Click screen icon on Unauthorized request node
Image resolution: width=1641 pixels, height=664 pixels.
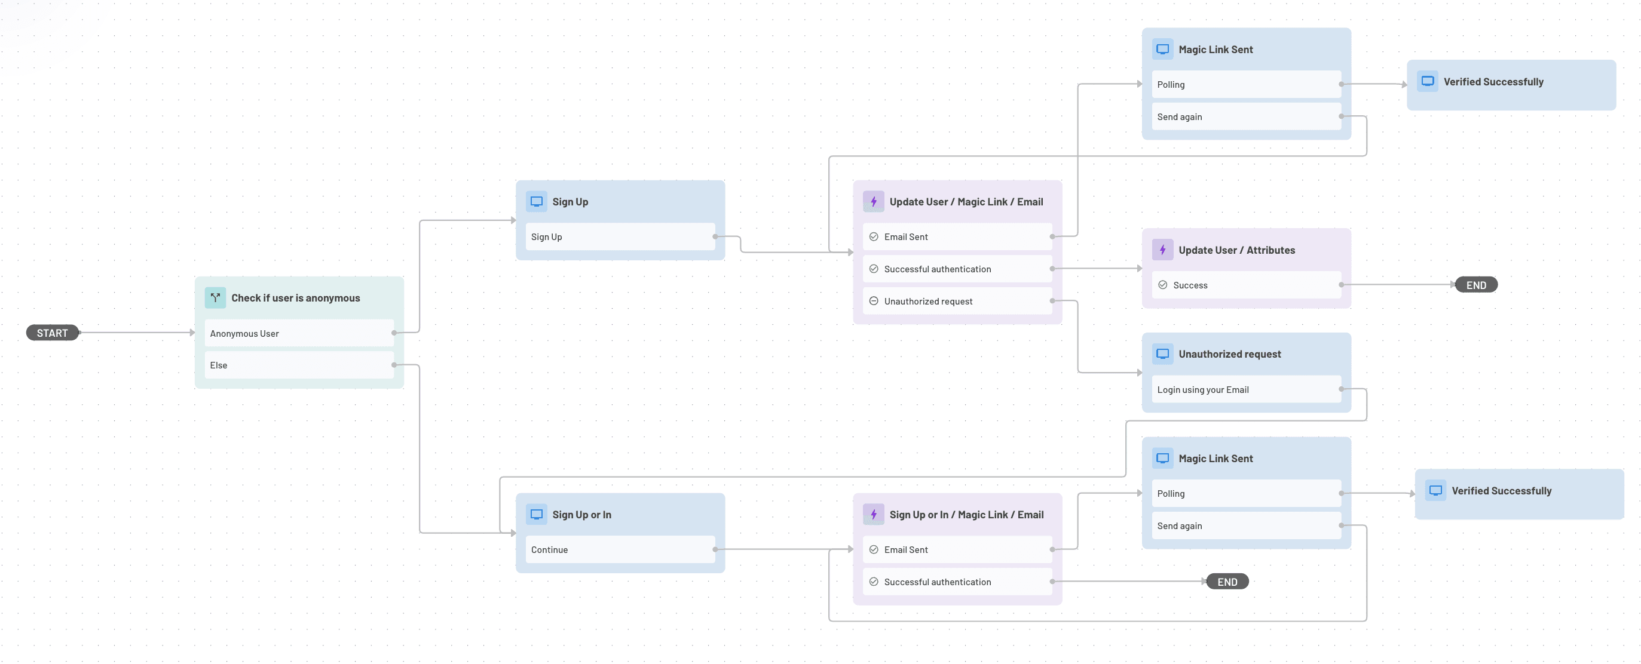(1162, 353)
